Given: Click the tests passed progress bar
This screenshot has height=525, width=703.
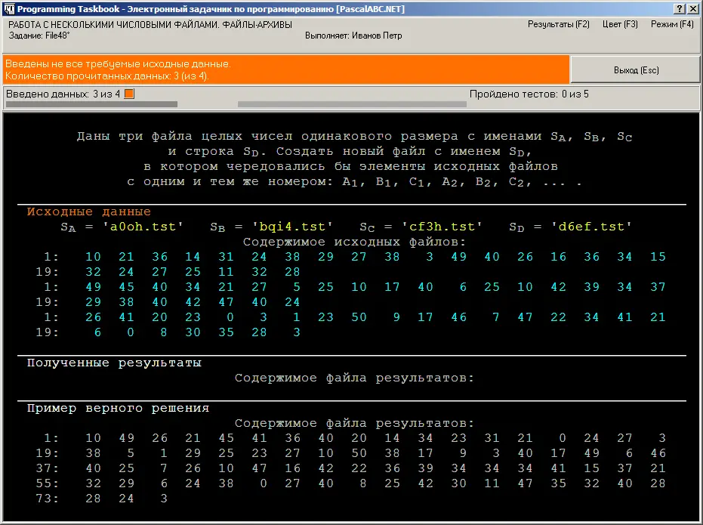Looking at the screenshot, I should 352,104.
